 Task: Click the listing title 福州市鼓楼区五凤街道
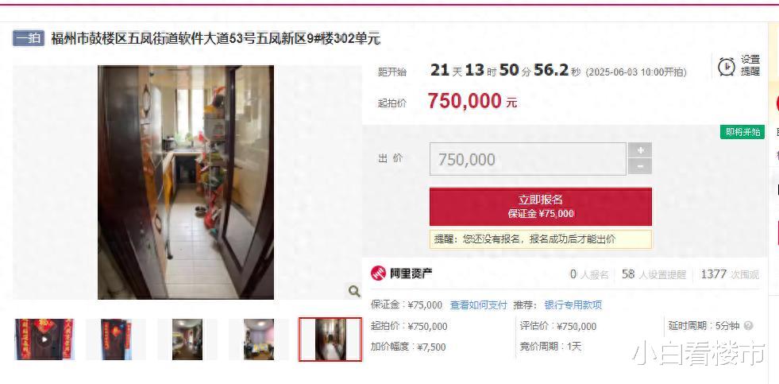click(216, 38)
